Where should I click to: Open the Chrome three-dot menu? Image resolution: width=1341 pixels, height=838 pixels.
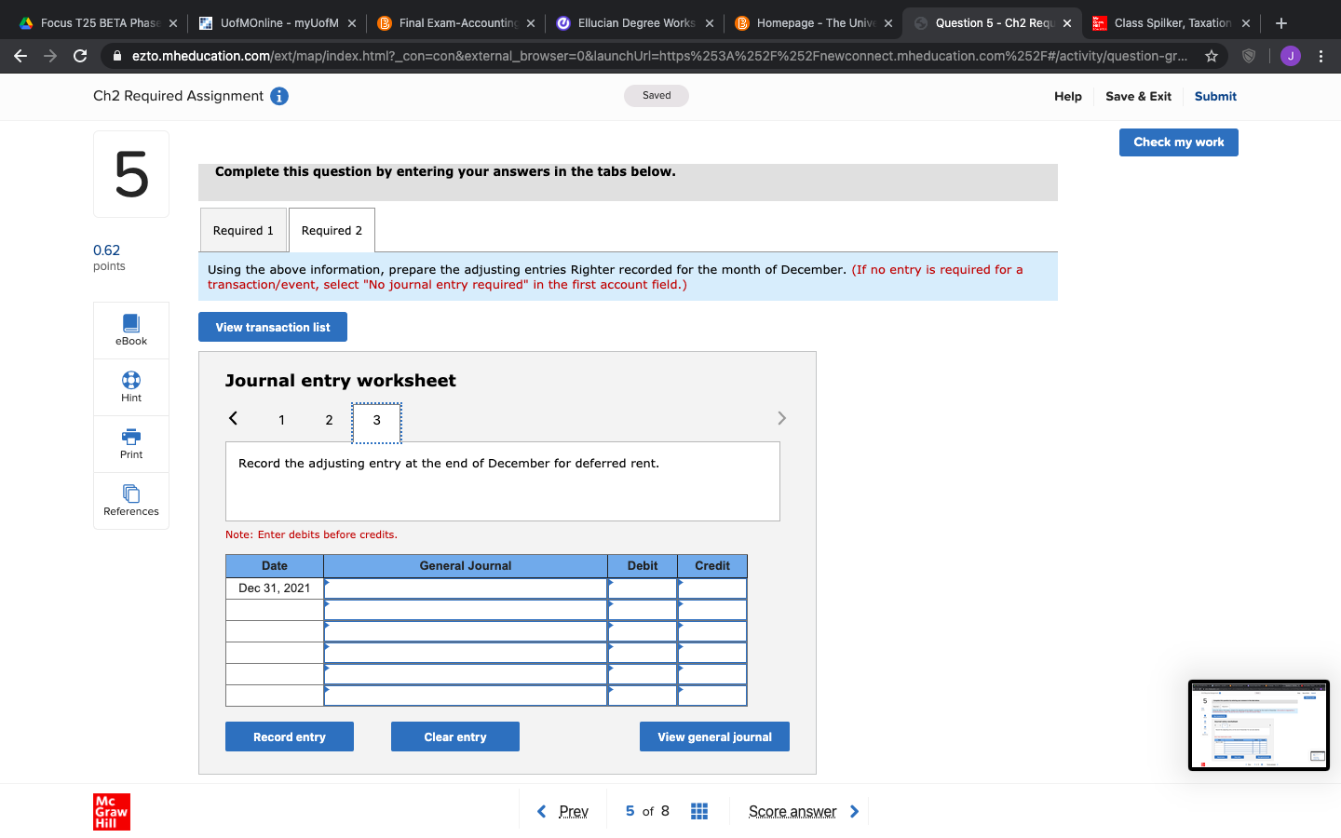pyautogui.click(x=1321, y=56)
